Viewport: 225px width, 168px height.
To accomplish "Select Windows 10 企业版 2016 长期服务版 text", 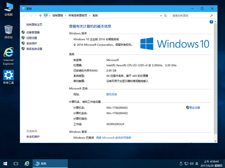I will [x=96, y=39].
